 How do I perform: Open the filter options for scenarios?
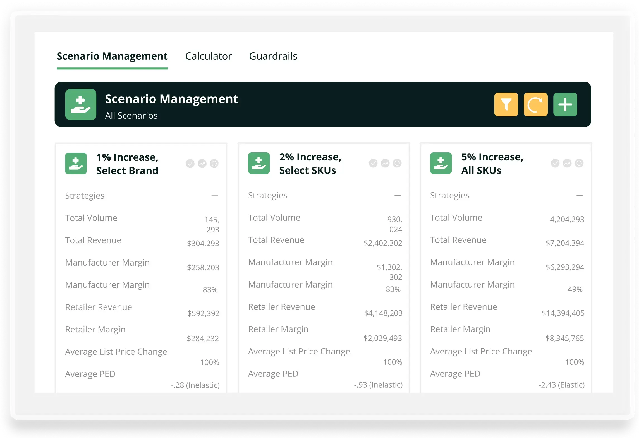(x=506, y=104)
